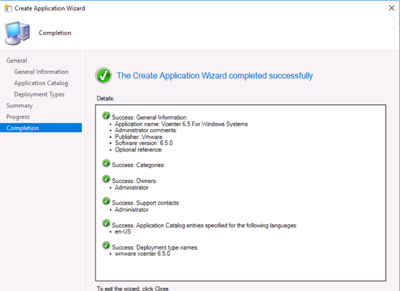Click the 'en-US' language entry

122,232
